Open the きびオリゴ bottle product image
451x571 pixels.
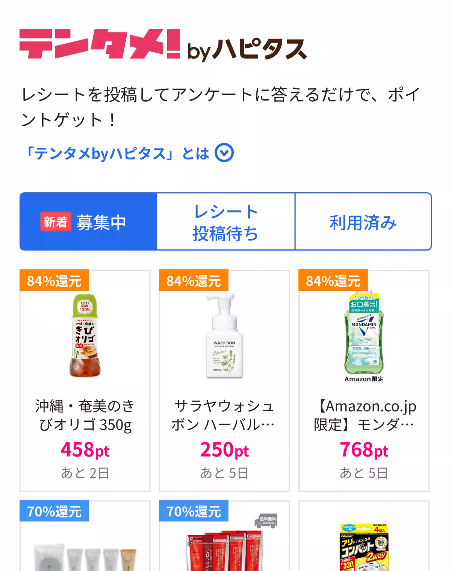[85, 336]
